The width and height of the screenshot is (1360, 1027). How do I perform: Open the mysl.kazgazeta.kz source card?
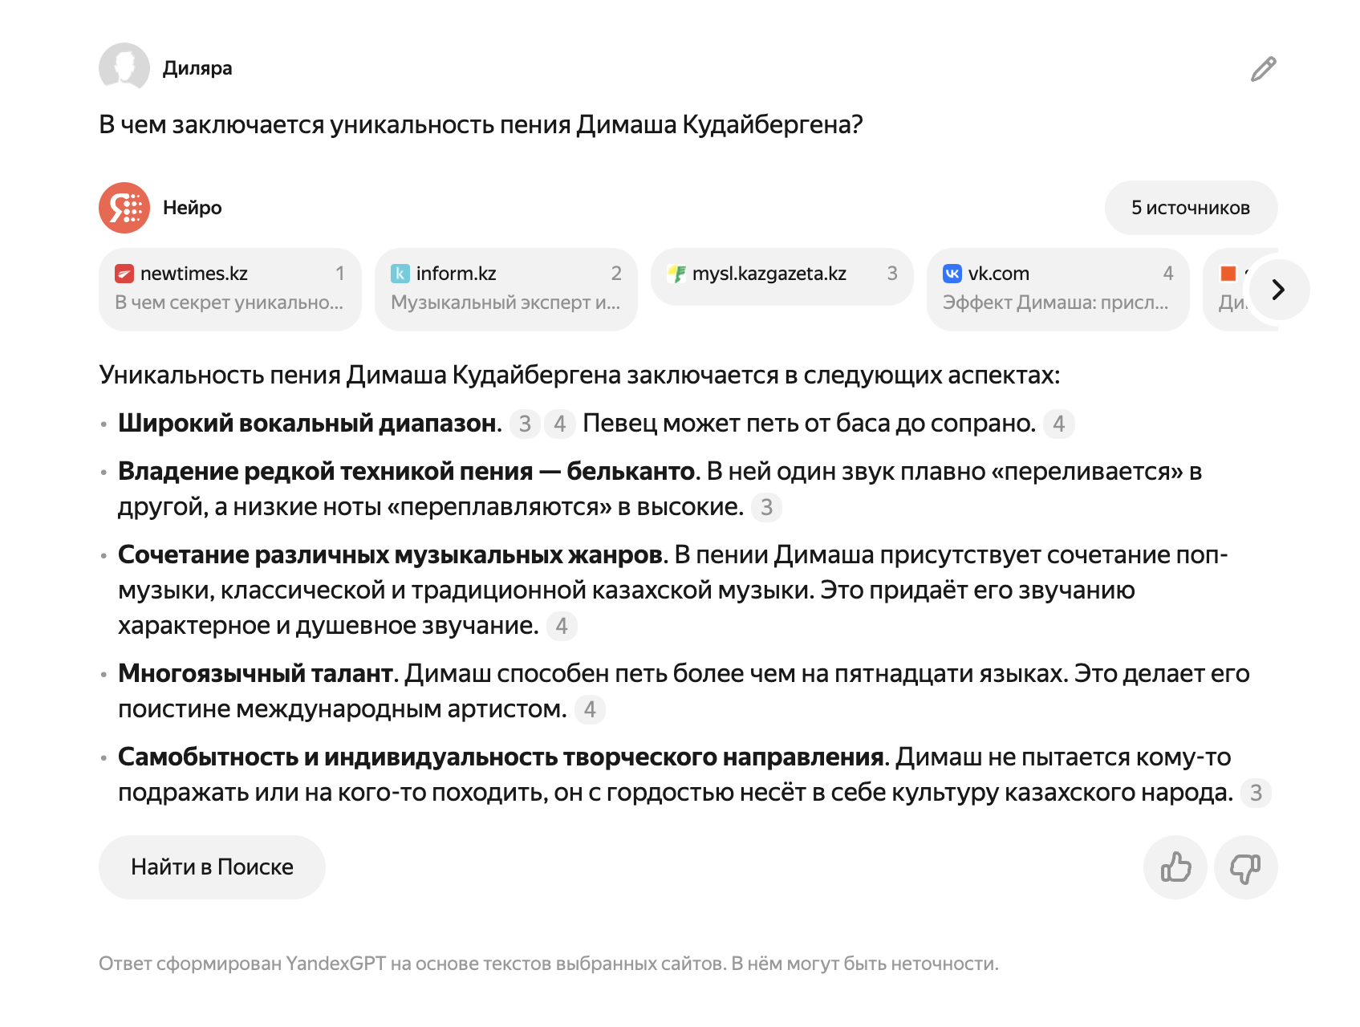(x=782, y=277)
